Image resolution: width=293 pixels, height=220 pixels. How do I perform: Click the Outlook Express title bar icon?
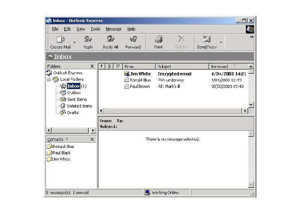pyautogui.click(x=49, y=20)
